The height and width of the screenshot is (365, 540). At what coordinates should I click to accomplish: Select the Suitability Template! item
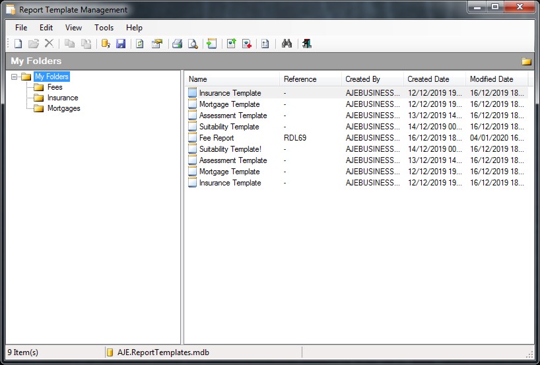tap(230, 149)
